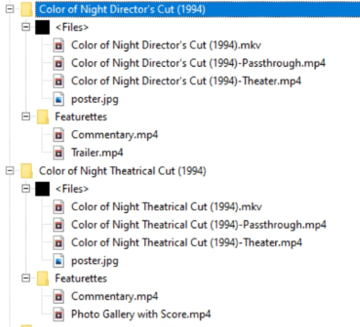This screenshot has width=360, height=327.
Task: Click the black <Files> icon under Director's Cut
Action: click(x=43, y=27)
